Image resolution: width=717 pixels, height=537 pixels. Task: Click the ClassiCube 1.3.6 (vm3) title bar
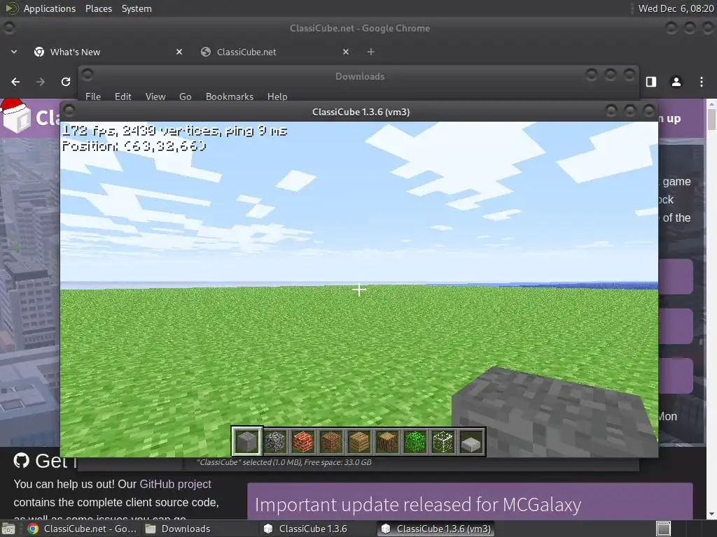[361, 112]
